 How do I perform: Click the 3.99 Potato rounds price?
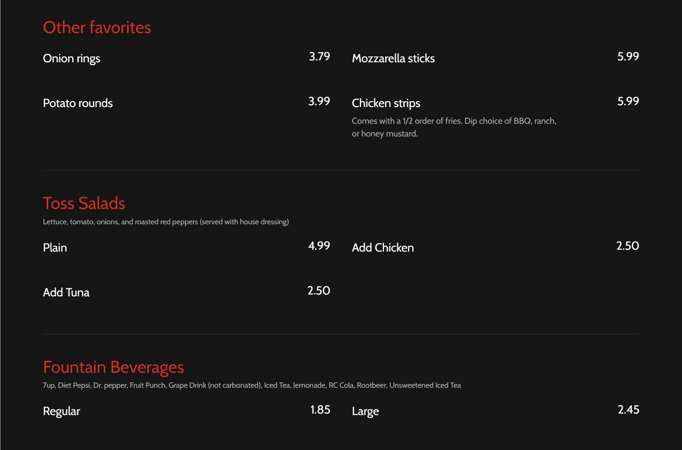point(319,102)
